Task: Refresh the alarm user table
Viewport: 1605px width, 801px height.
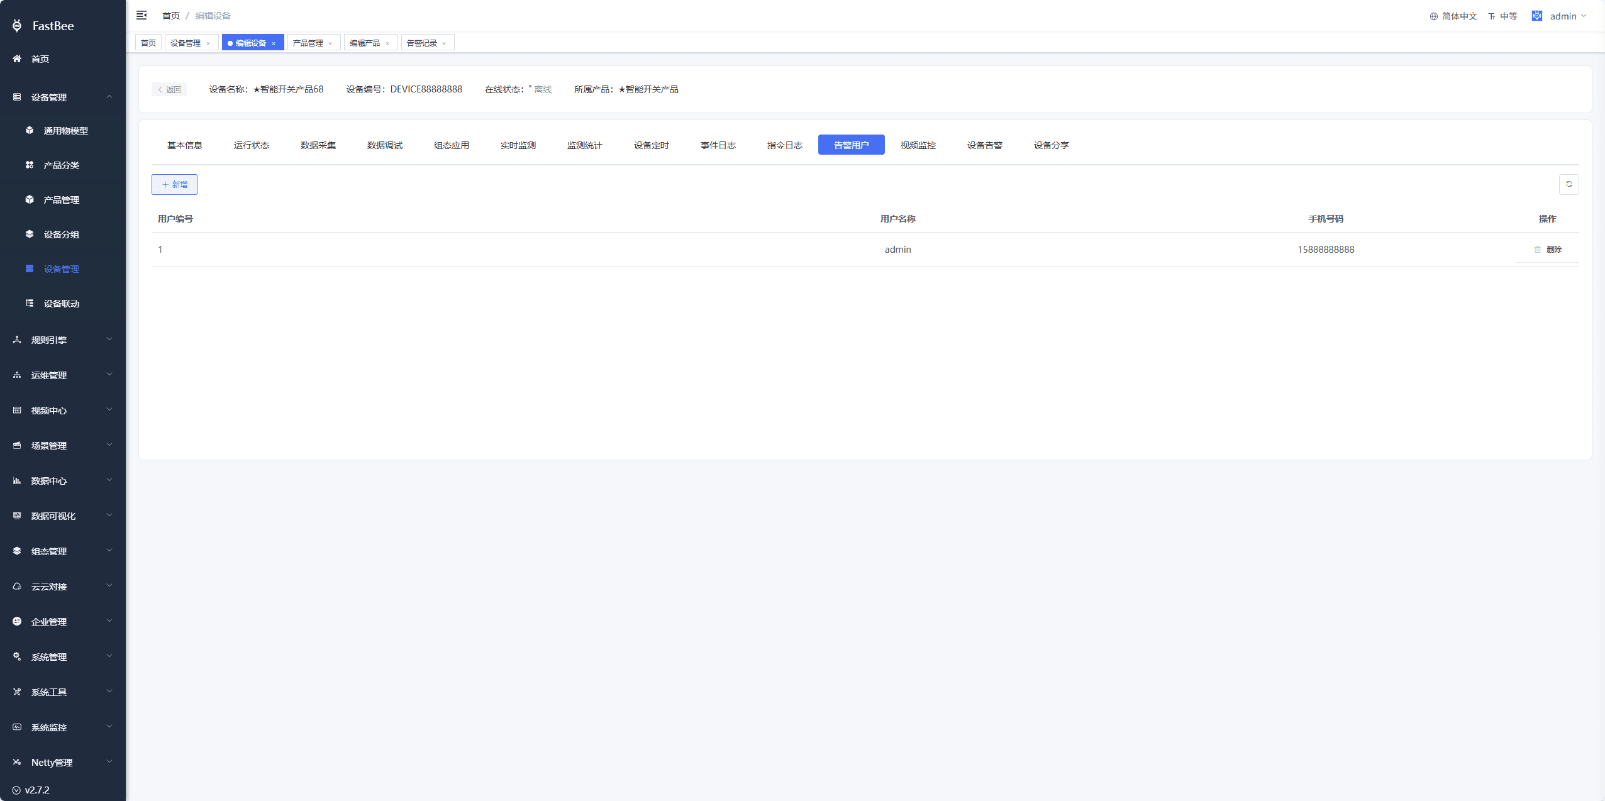Action: tap(1569, 184)
